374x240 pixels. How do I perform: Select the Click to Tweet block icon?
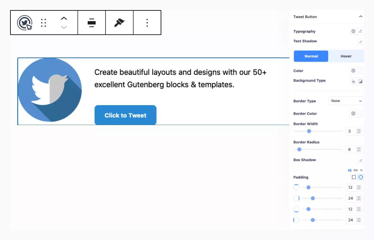point(23,22)
